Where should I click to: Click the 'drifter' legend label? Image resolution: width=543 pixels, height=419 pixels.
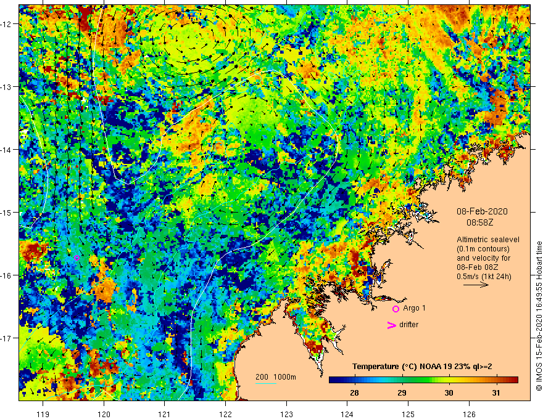(x=408, y=325)
